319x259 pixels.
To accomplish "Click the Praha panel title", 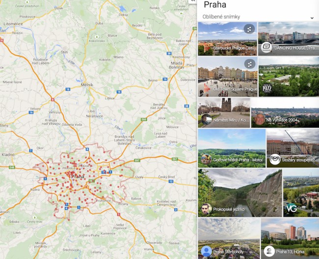I will [215, 5].
